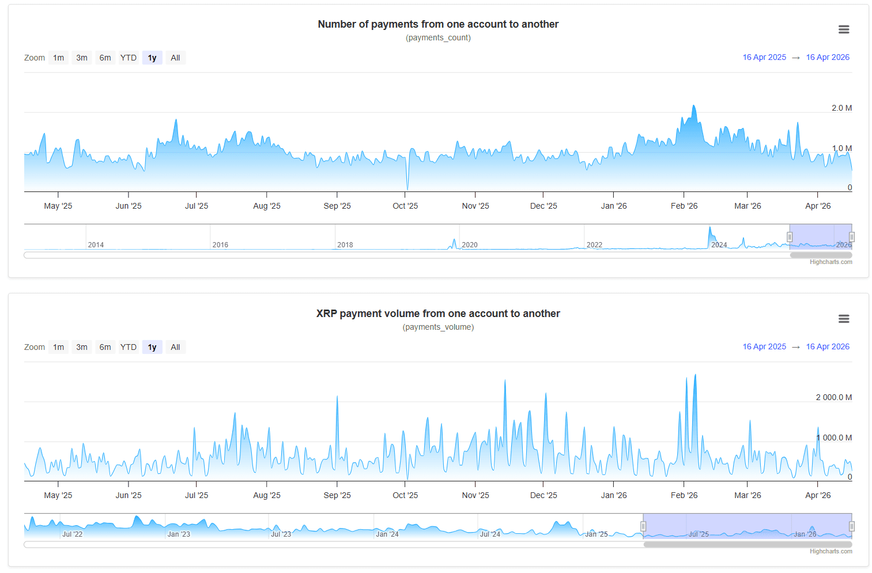Show All range on payments volume chart

[x=175, y=347]
